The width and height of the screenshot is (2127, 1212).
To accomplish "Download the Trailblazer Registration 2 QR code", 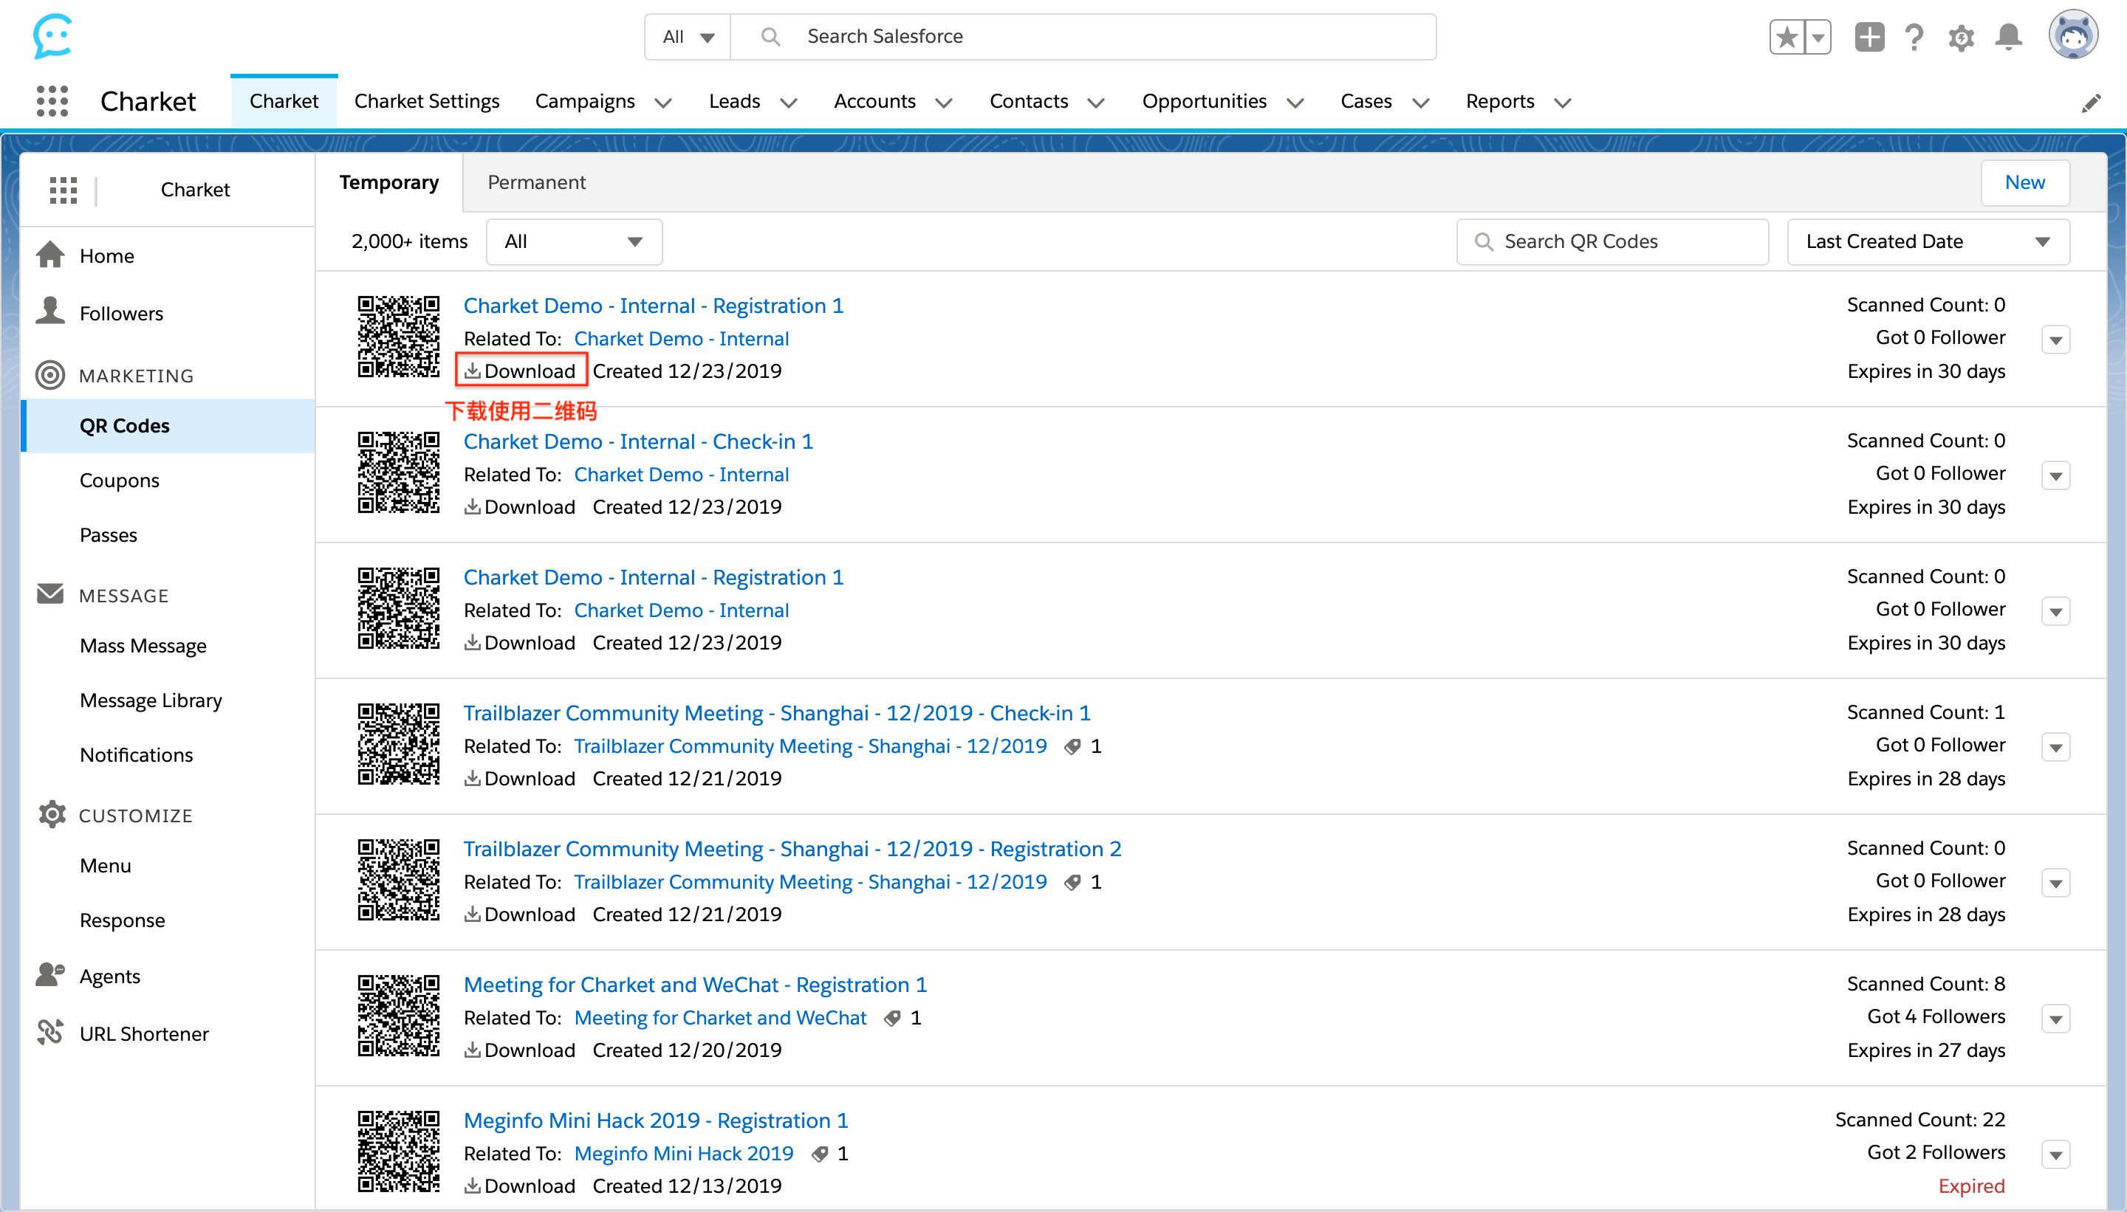I will [521, 913].
